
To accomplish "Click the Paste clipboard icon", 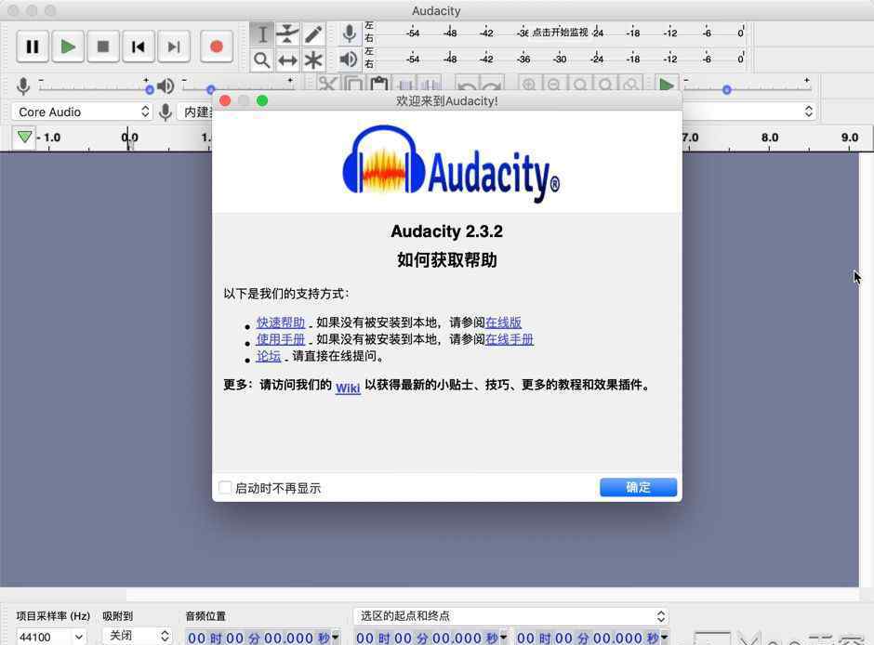I will 379,85.
